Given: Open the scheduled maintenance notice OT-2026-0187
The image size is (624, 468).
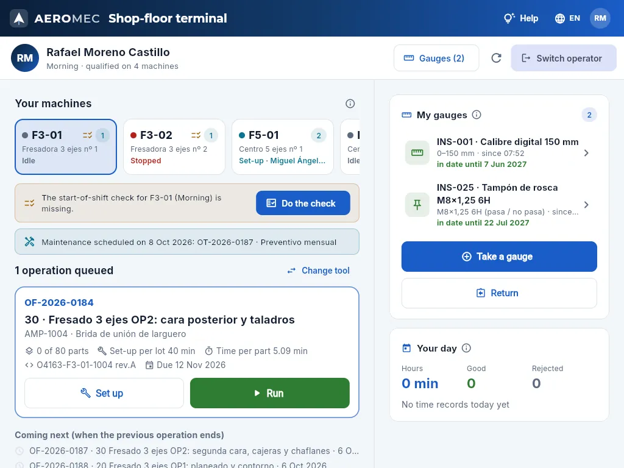Looking at the screenshot, I should point(187,242).
